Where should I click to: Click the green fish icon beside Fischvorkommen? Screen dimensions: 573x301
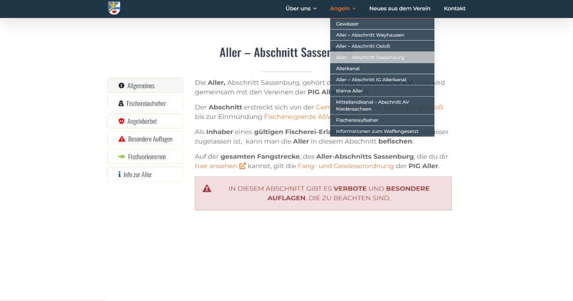[121, 157]
